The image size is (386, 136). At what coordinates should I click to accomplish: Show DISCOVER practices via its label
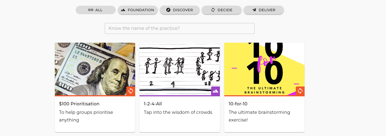click(183, 10)
